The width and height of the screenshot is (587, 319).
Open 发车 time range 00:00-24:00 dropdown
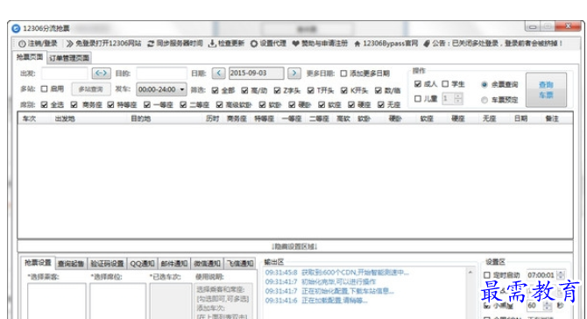coord(161,89)
